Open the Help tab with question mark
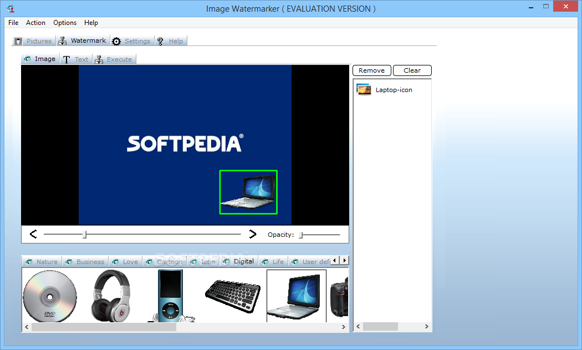Image resolution: width=582 pixels, height=350 pixels. pos(170,41)
